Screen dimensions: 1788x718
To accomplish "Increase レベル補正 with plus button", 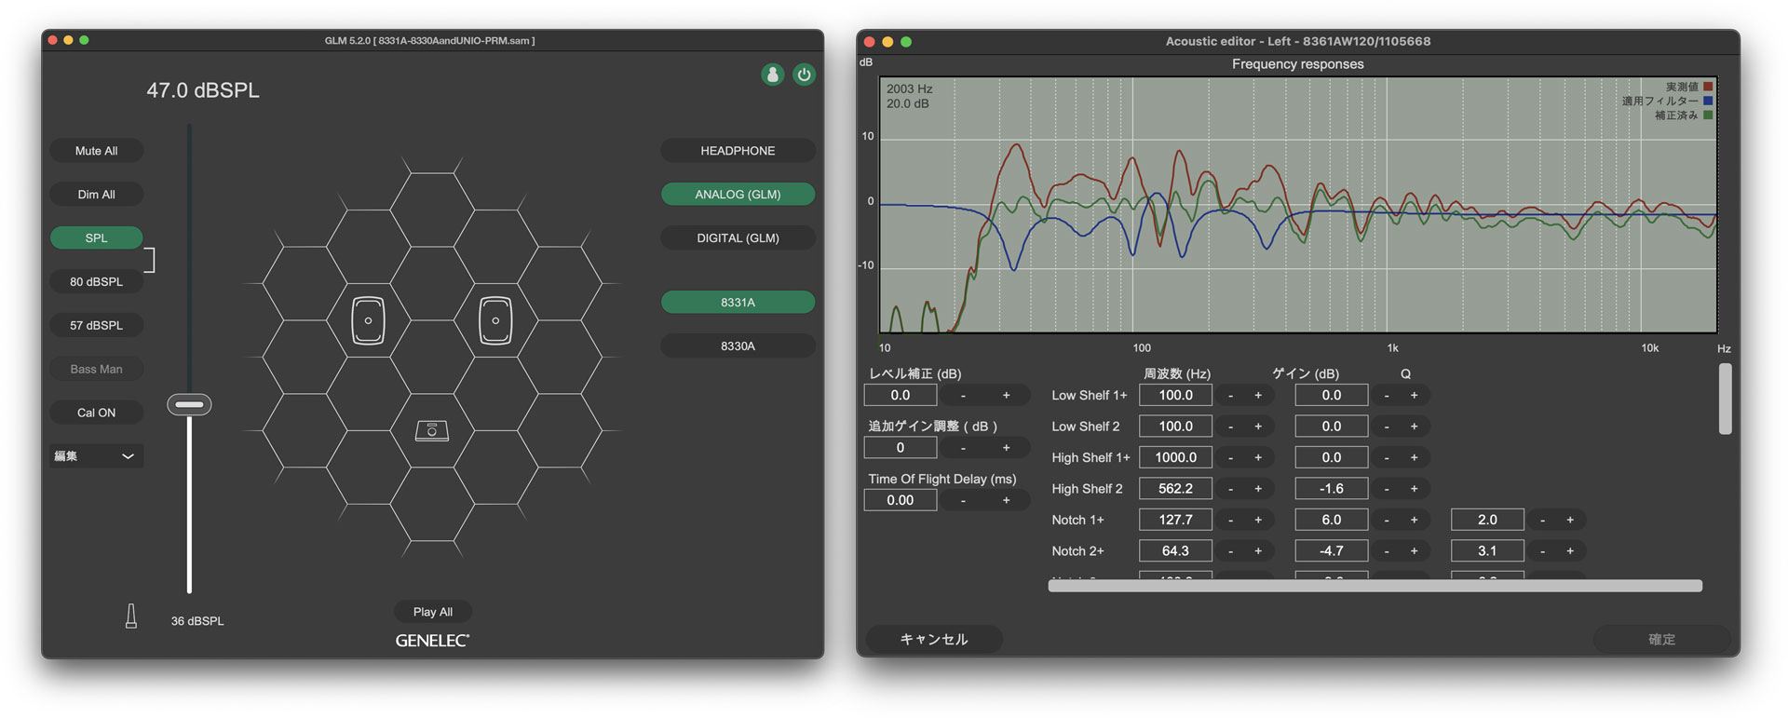I will point(1006,396).
